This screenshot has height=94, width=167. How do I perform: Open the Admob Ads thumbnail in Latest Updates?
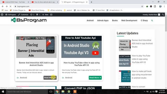click(x=125, y=45)
